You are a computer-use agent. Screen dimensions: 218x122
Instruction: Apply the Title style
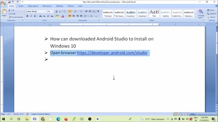(154, 14)
